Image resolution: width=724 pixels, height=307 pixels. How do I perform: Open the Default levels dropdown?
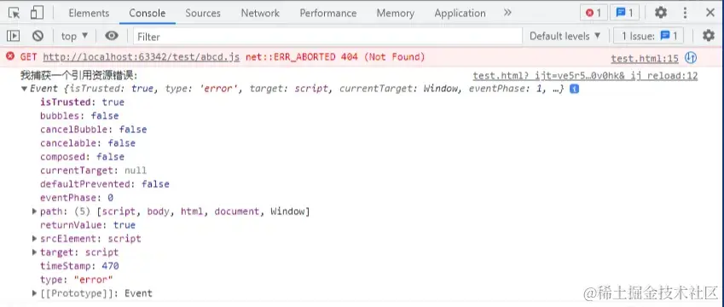(565, 36)
